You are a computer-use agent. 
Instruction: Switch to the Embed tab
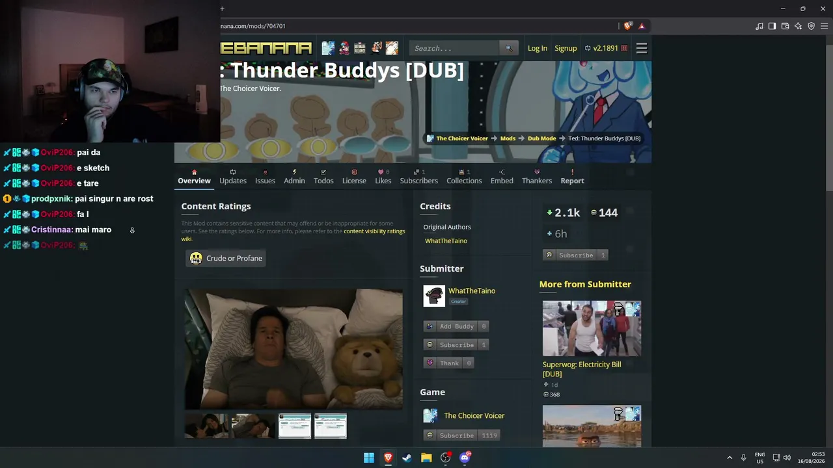click(x=502, y=177)
